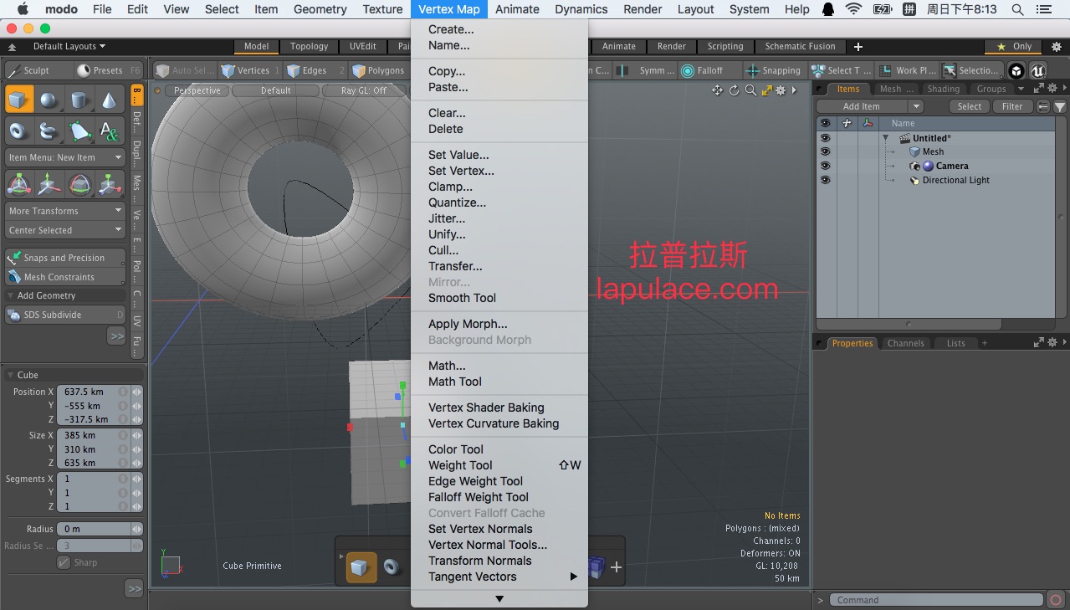Open Snaps and Precision
This screenshot has height=610, width=1070.
(65, 258)
